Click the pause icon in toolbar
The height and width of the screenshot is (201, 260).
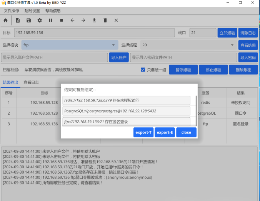coord(50,20)
